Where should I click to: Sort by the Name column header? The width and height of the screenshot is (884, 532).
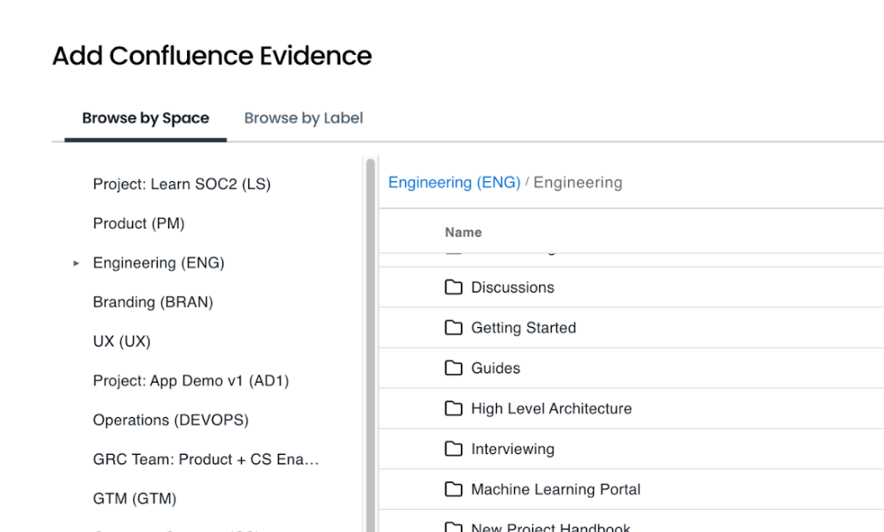pos(463,233)
